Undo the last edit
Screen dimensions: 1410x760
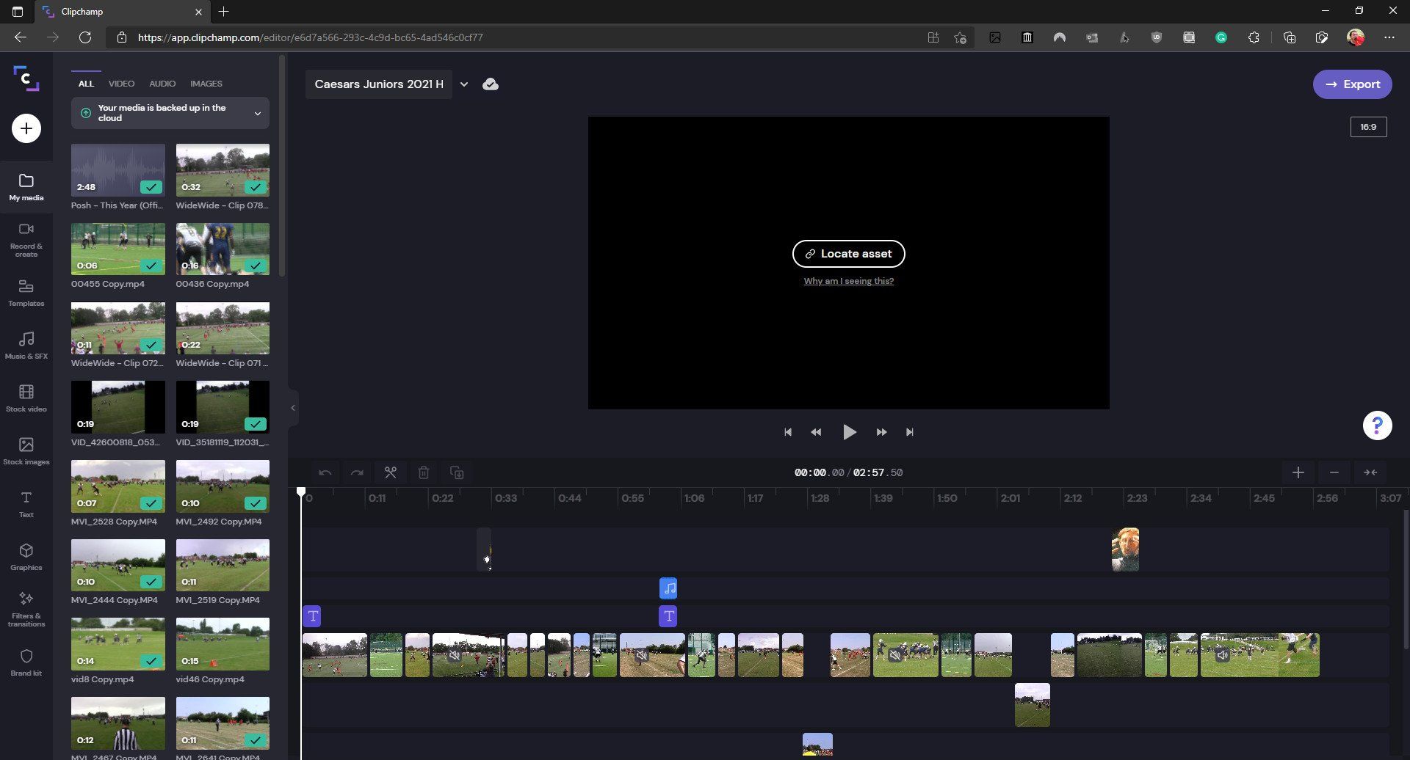(x=325, y=472)
